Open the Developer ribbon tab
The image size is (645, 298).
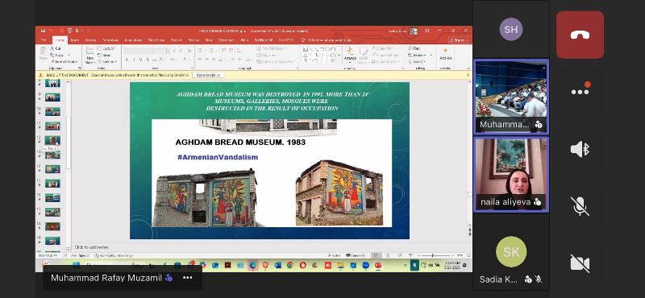click(x=227, y=40)
